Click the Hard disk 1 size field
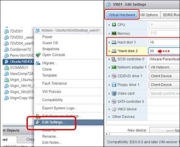Screen dimensions: 180x147 164,42
